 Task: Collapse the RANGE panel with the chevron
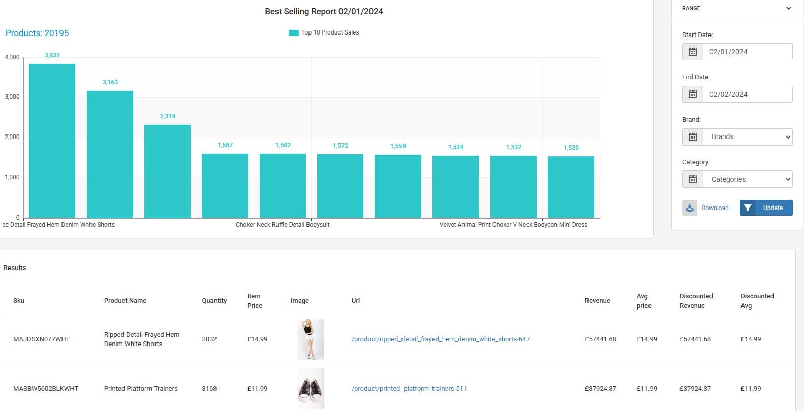coord(788,8)
